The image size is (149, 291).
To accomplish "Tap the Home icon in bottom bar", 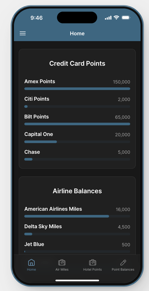I will 31,263.
